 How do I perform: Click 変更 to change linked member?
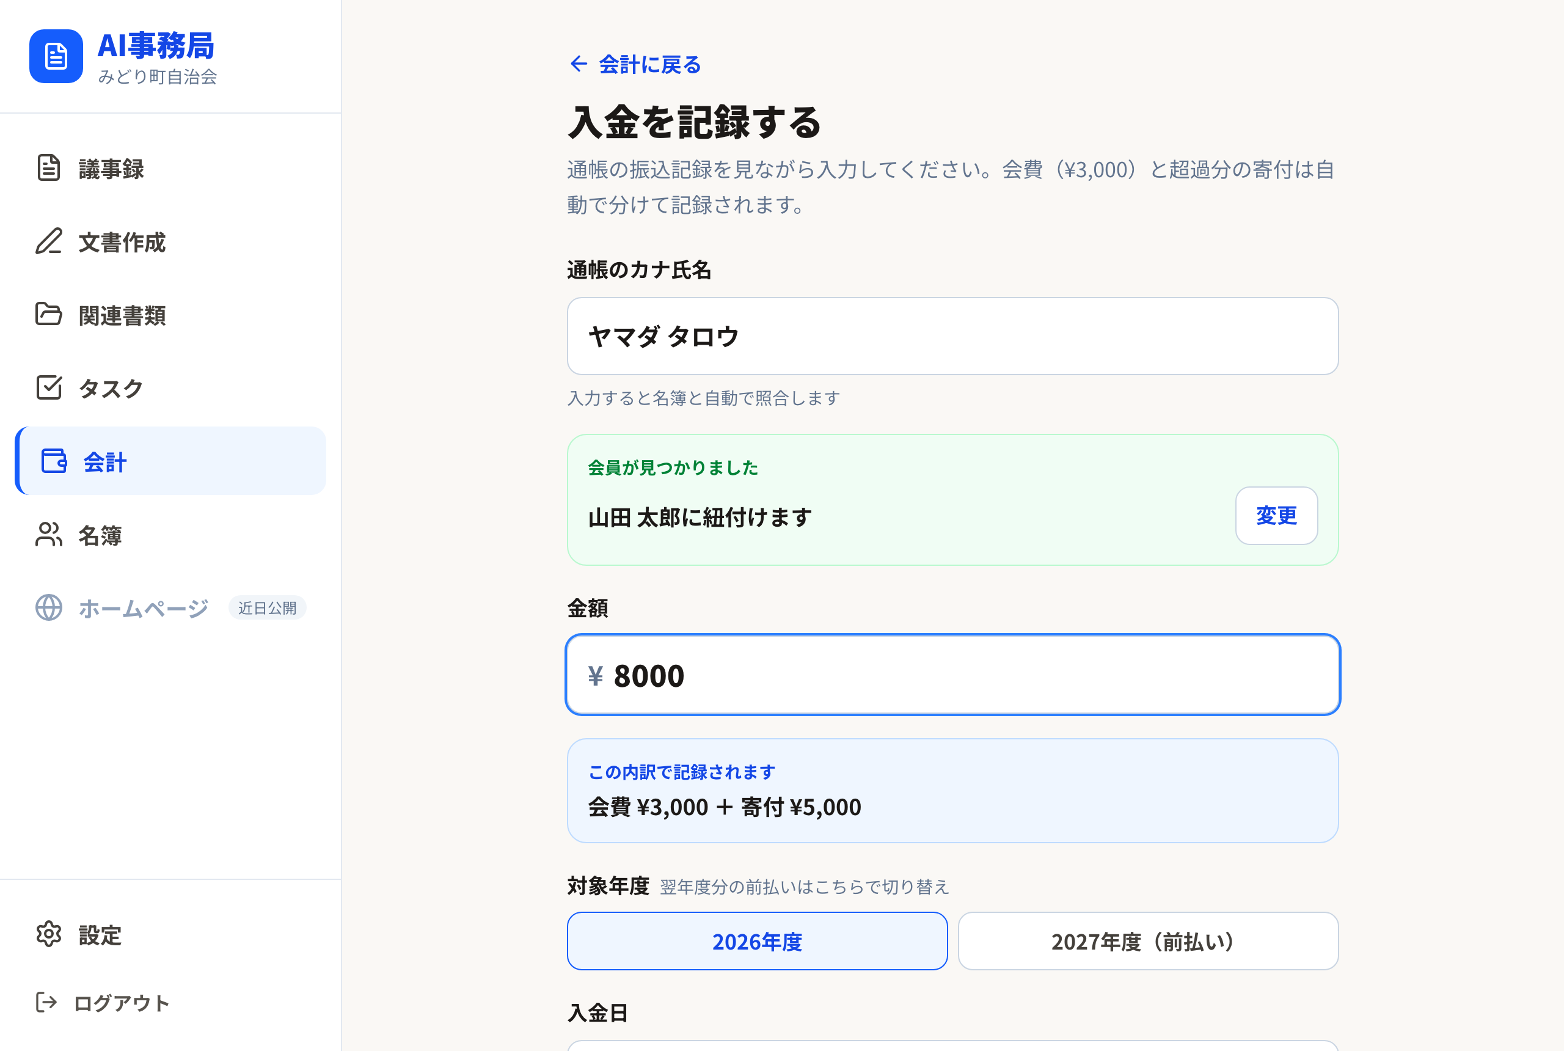1276,516
